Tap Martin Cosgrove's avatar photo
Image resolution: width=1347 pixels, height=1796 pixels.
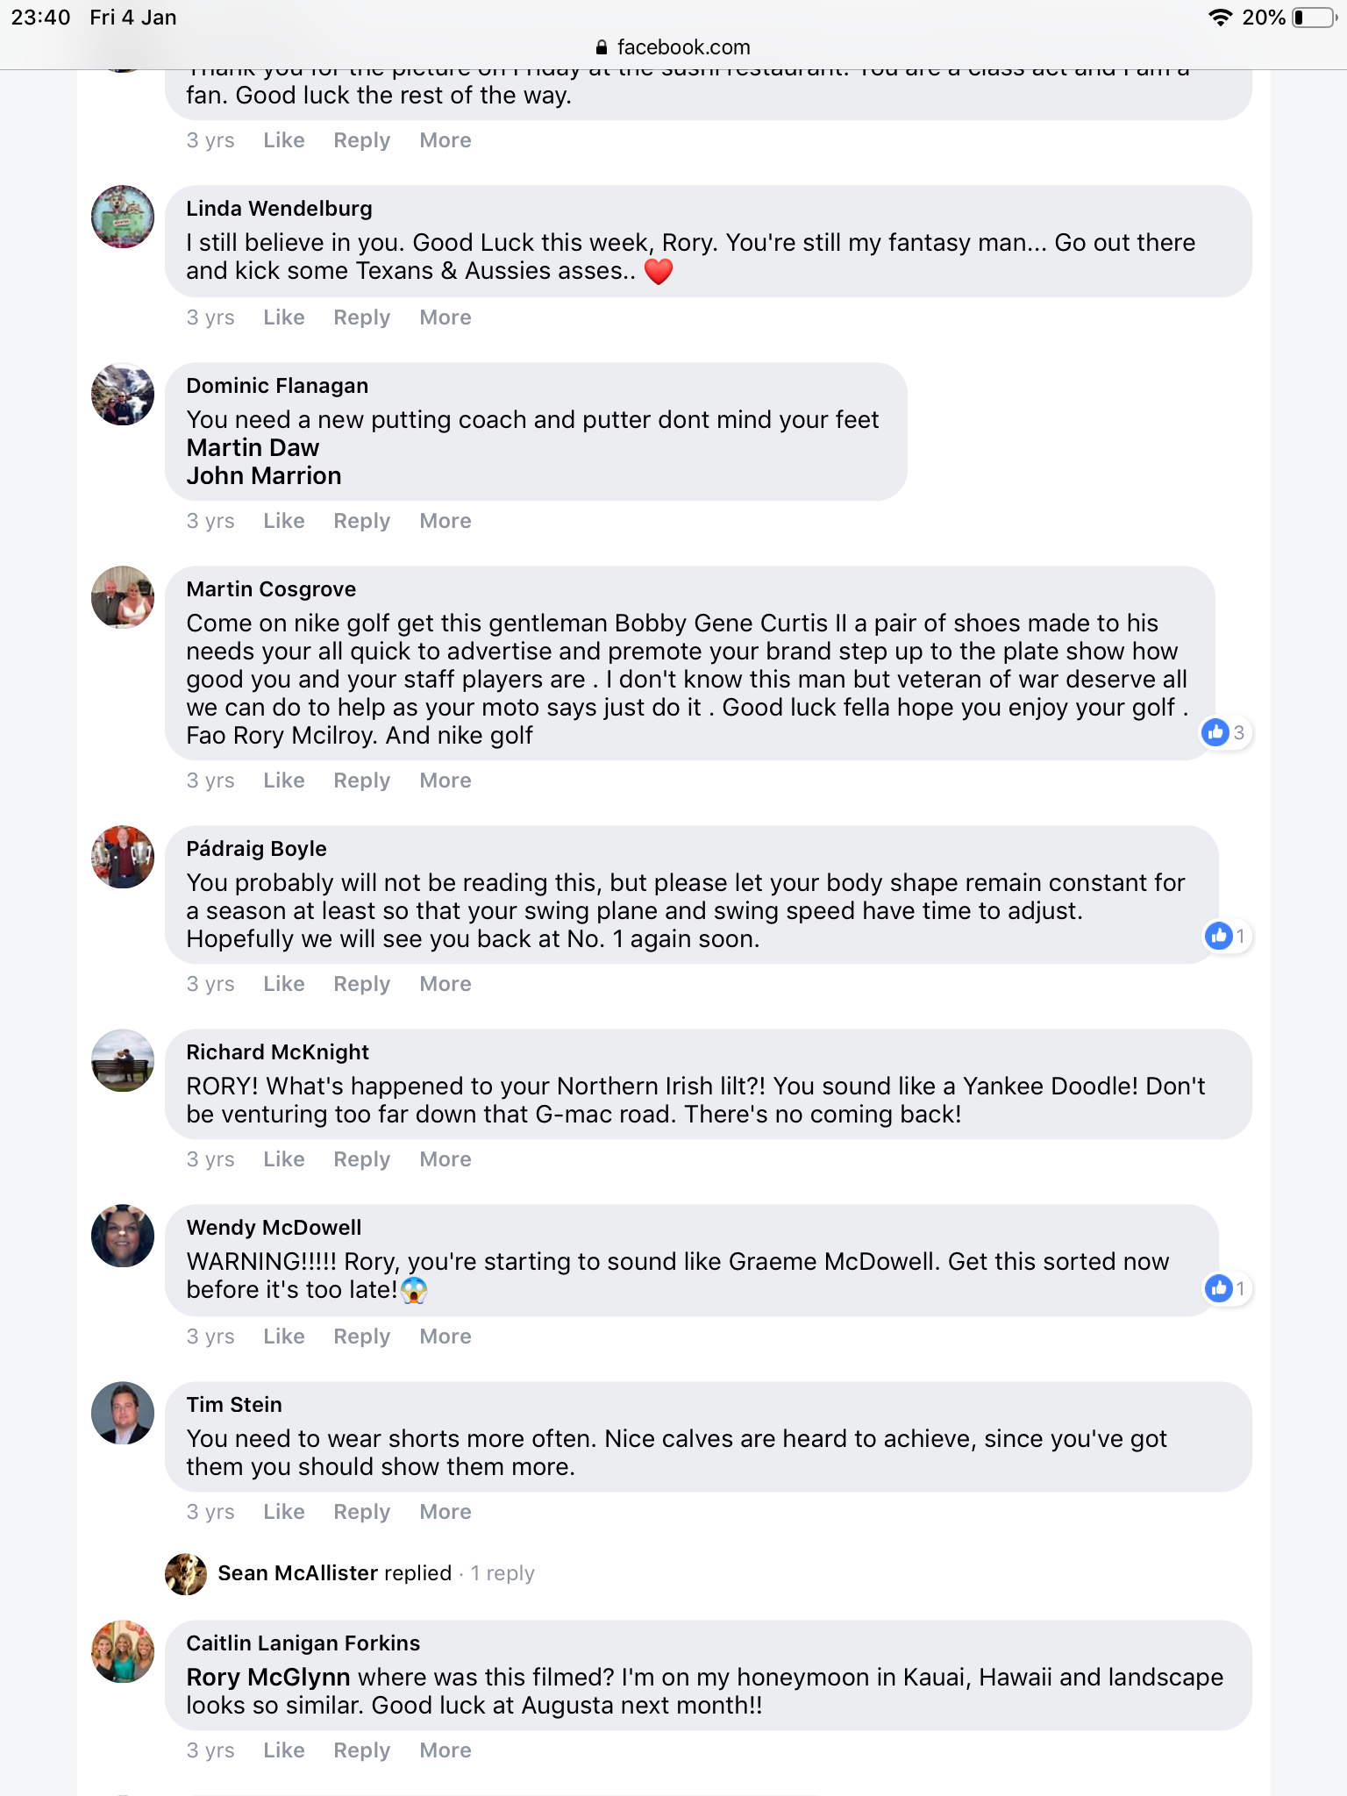[123, 597]
